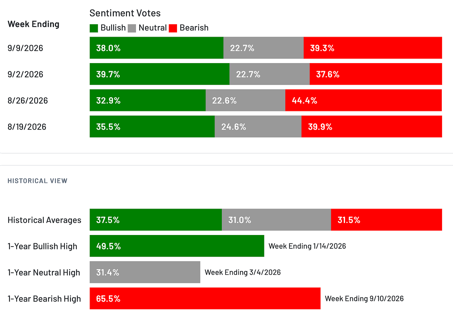Select the 38.0% bullish bar for 9/9/2026
Screen dimensions: 453x318
coord(156,48)
